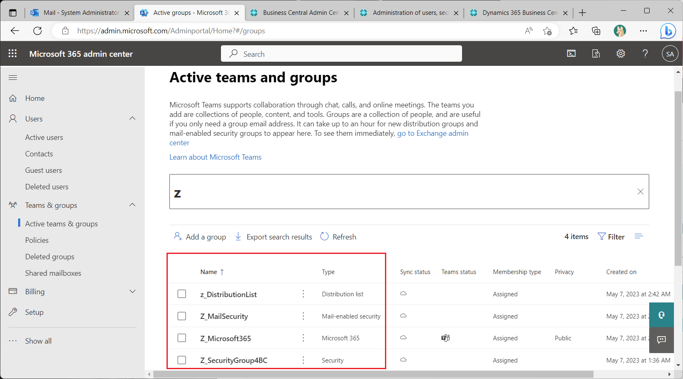The image size is (683, 379).
Task: Click the Bing sidebar icon
Action: click(x=667, y=31)
